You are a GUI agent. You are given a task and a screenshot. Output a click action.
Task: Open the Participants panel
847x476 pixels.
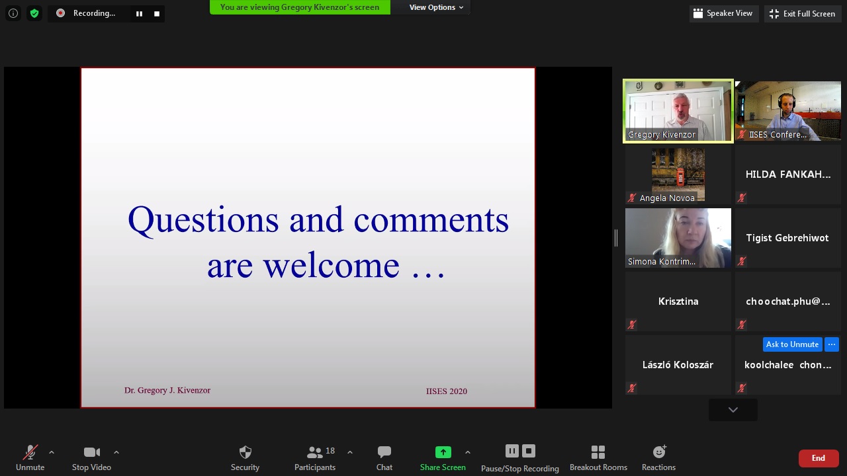tap(315, 457)
